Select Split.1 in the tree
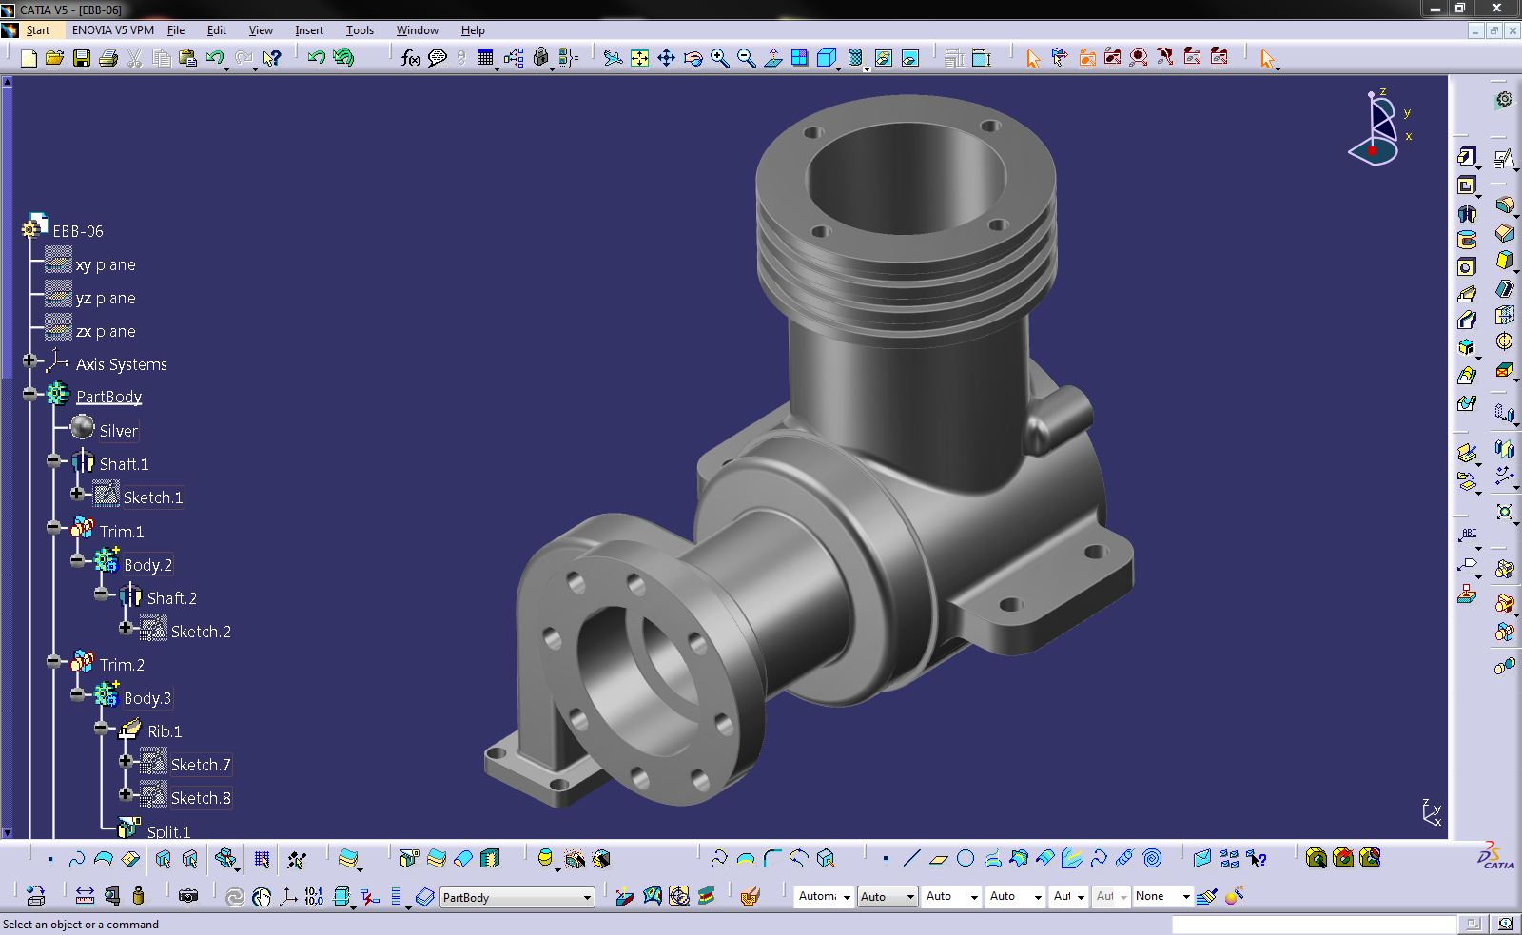 tap(168, 831)
